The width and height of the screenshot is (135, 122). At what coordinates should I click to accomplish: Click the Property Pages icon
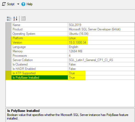[23, 19]
